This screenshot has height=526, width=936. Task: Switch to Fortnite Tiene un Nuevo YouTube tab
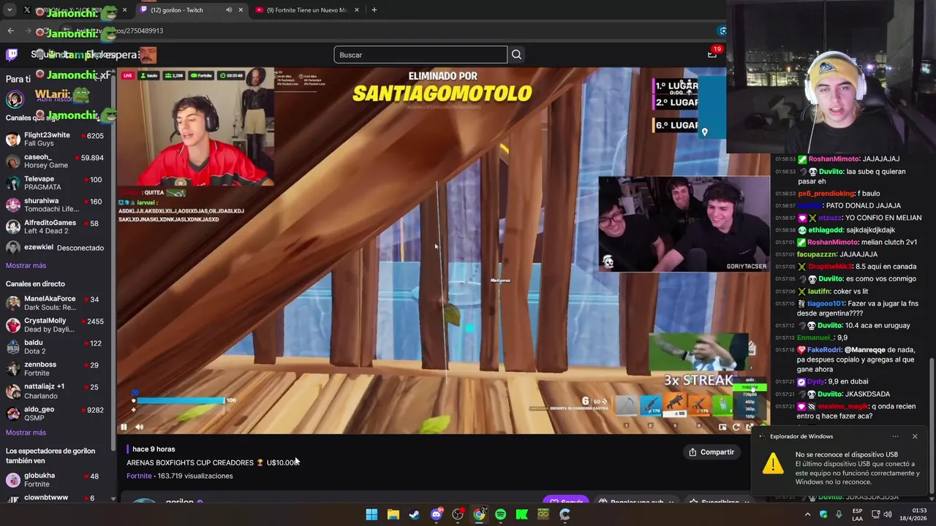(x=307, y=10)
